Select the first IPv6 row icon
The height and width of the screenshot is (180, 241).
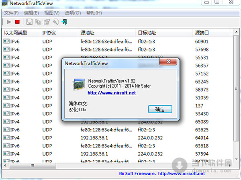(x=6, y=41)
